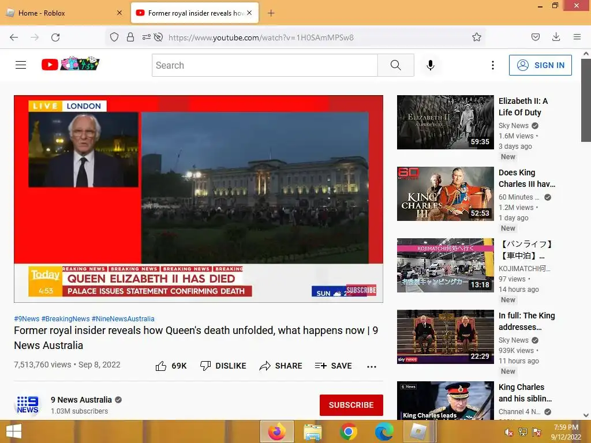Click the SIGN IN button

[x=540, y=65]
